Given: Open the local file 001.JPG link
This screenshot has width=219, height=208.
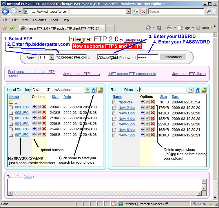Looking at the screenshot, I should pyautogui.click(x=22, y=107).
